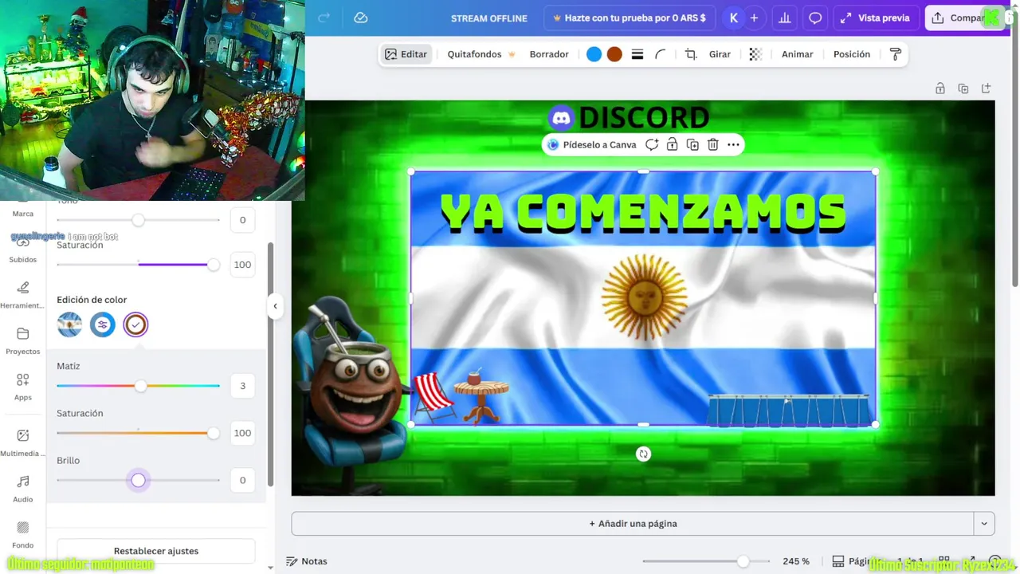This screenshot has height=574, width=1020.
Task: Click the lock page icon above the canvas
Action: (940, 88)
